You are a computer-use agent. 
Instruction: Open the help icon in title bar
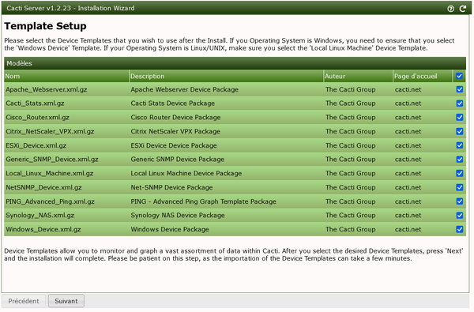[451, 9]
